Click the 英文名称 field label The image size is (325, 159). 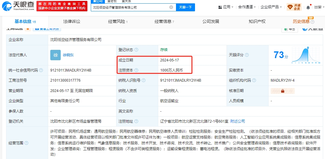126,111
